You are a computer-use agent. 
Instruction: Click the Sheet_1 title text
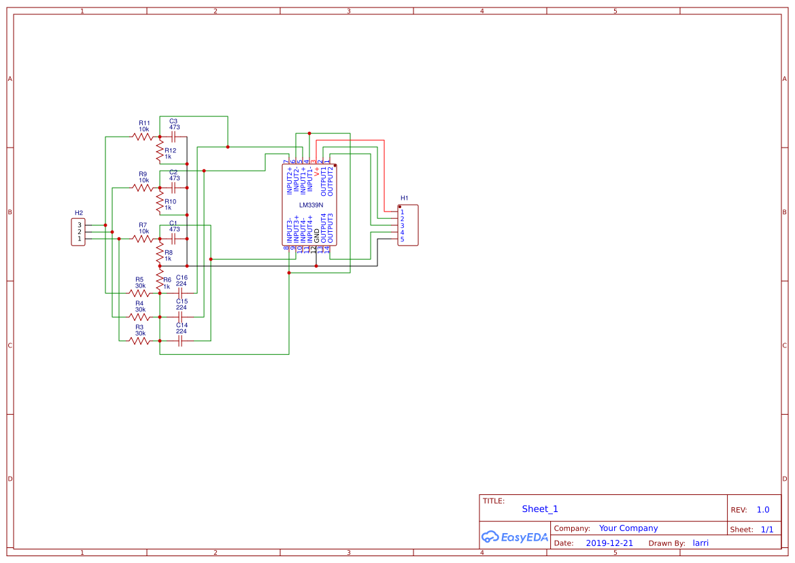(x=540, y=509)
